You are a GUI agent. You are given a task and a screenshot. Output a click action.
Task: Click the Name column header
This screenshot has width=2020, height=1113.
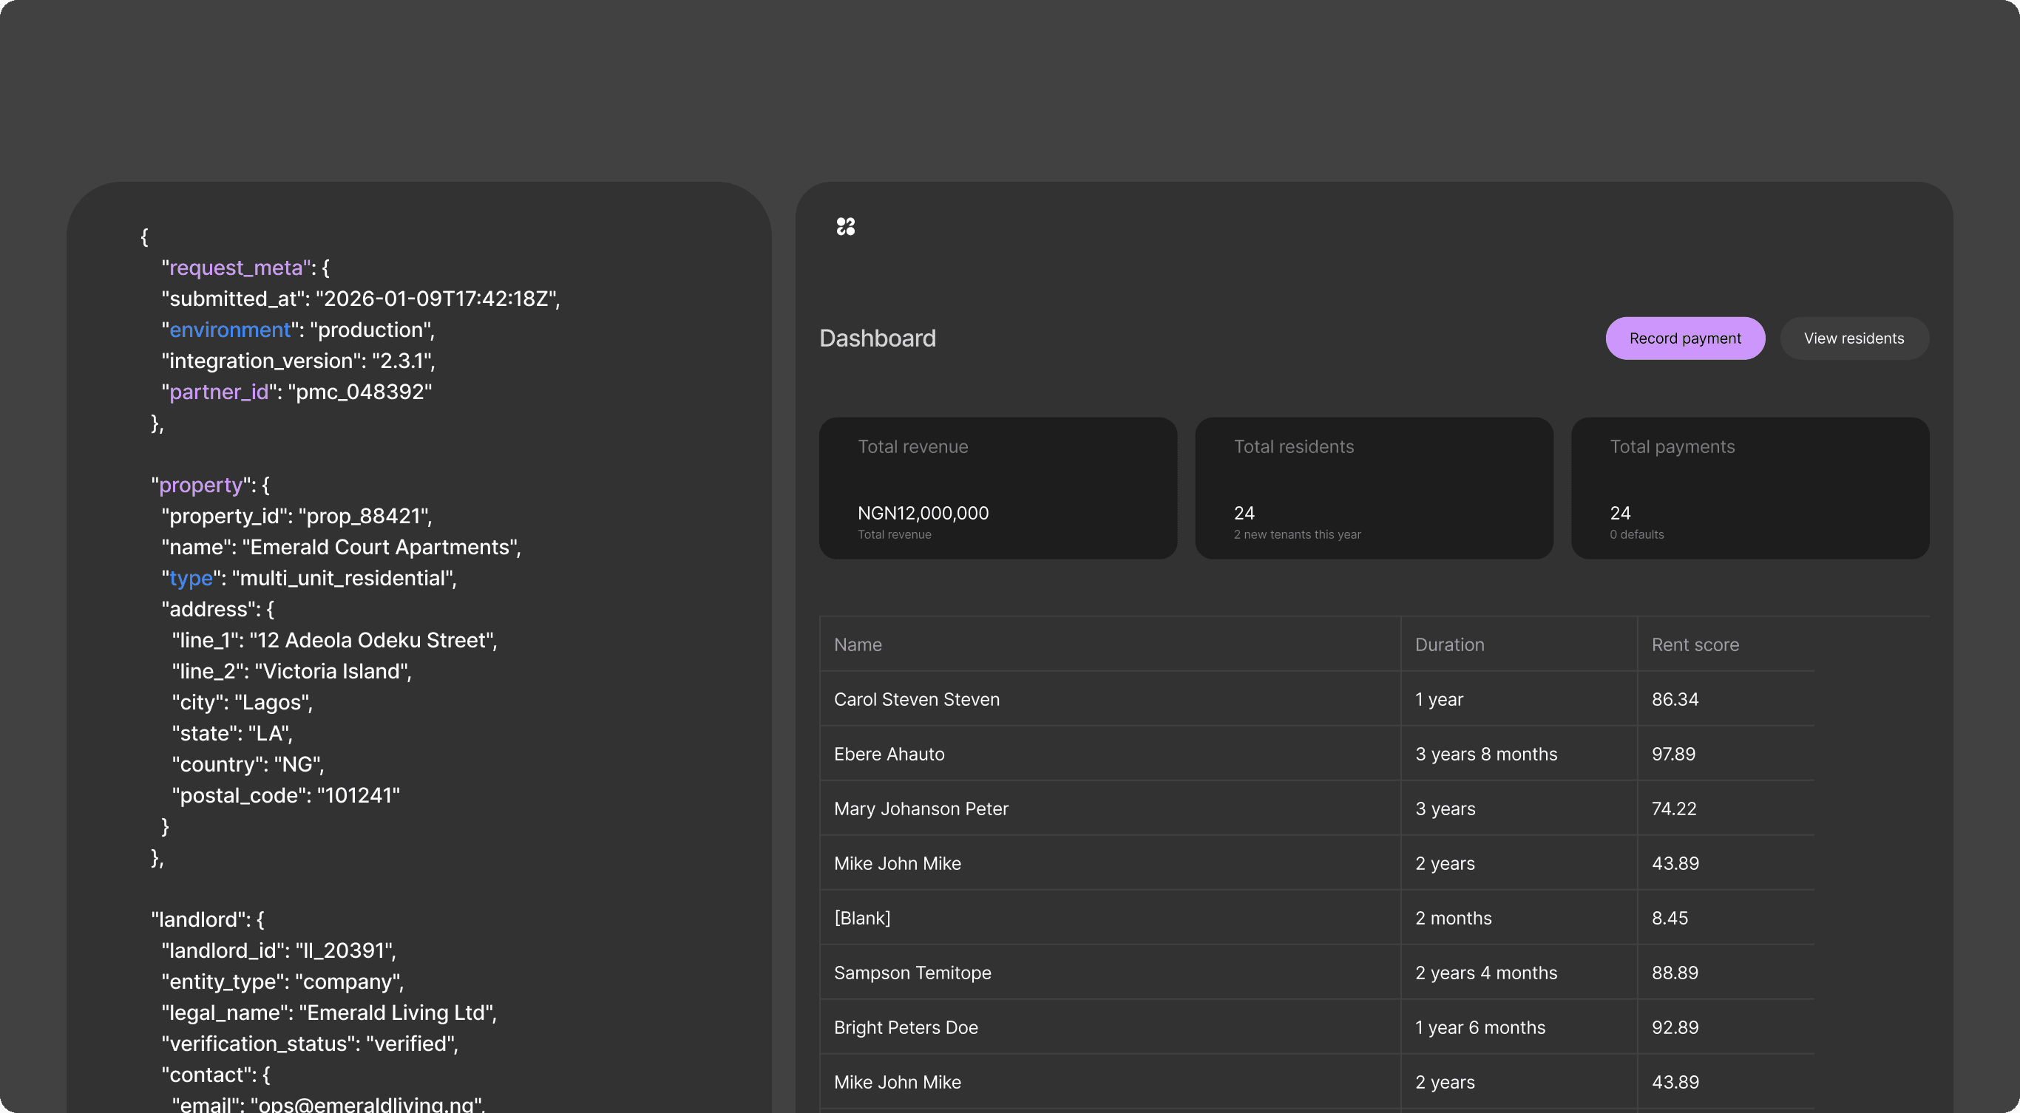coord(858,644)
